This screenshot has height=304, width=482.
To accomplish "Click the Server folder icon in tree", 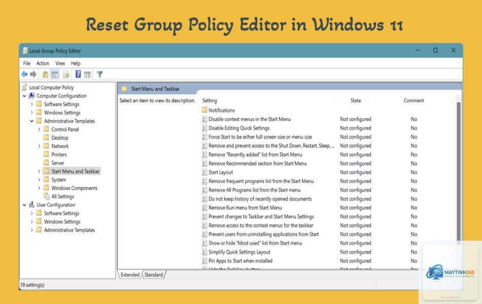I will click(x=46, y=163).
